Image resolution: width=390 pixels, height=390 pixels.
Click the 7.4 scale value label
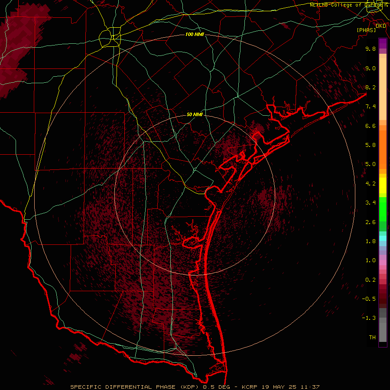370,107
